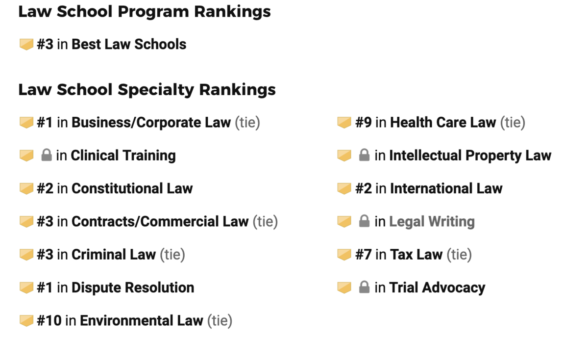The height and width of the screenshot is (340, 588).
Task: Select the Trial Advocacy link
Action: coord(437,288)
